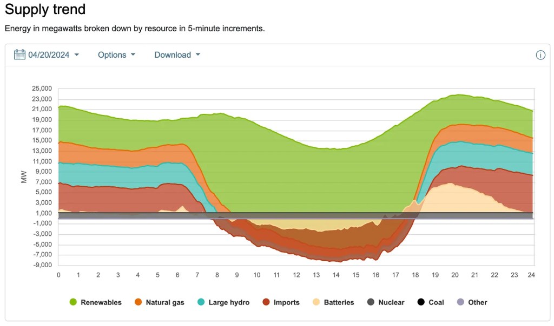Toggle the Imports legend label
This screenshot has width=554, height=326.
tap(287, 302)
